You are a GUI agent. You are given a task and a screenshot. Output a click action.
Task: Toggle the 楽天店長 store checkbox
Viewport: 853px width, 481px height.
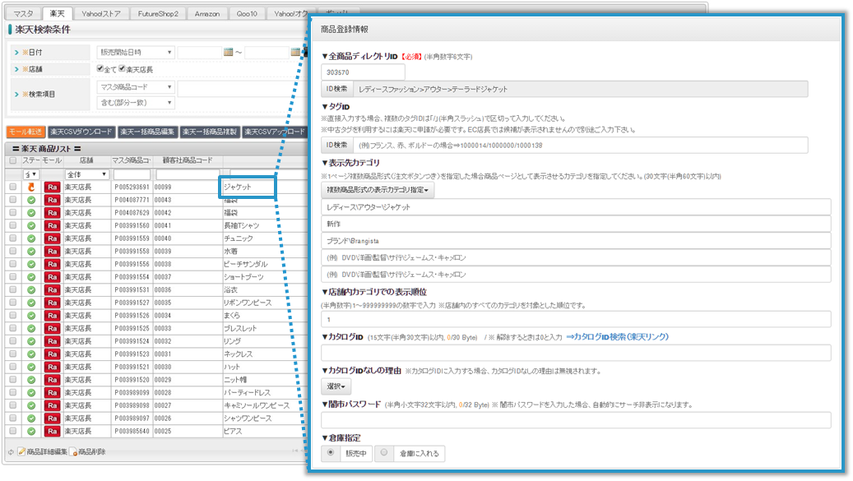[123, 68]
